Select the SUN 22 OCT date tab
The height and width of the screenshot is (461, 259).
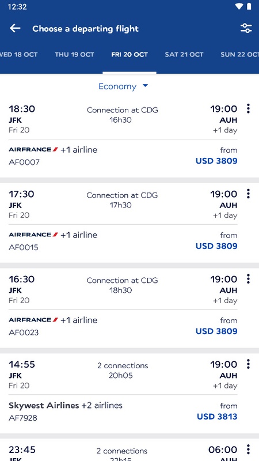[239, 55]
